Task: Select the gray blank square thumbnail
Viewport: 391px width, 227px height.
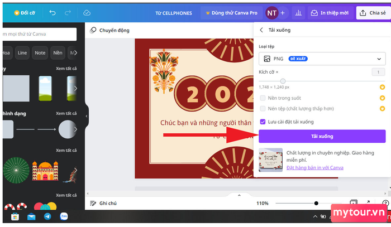Action: [16, 88]
